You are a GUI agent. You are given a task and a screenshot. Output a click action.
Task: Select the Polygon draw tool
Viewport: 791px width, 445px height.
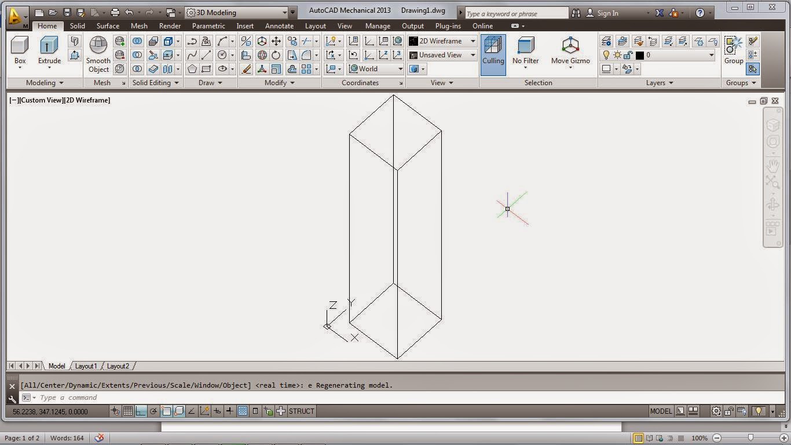(193, 68)
